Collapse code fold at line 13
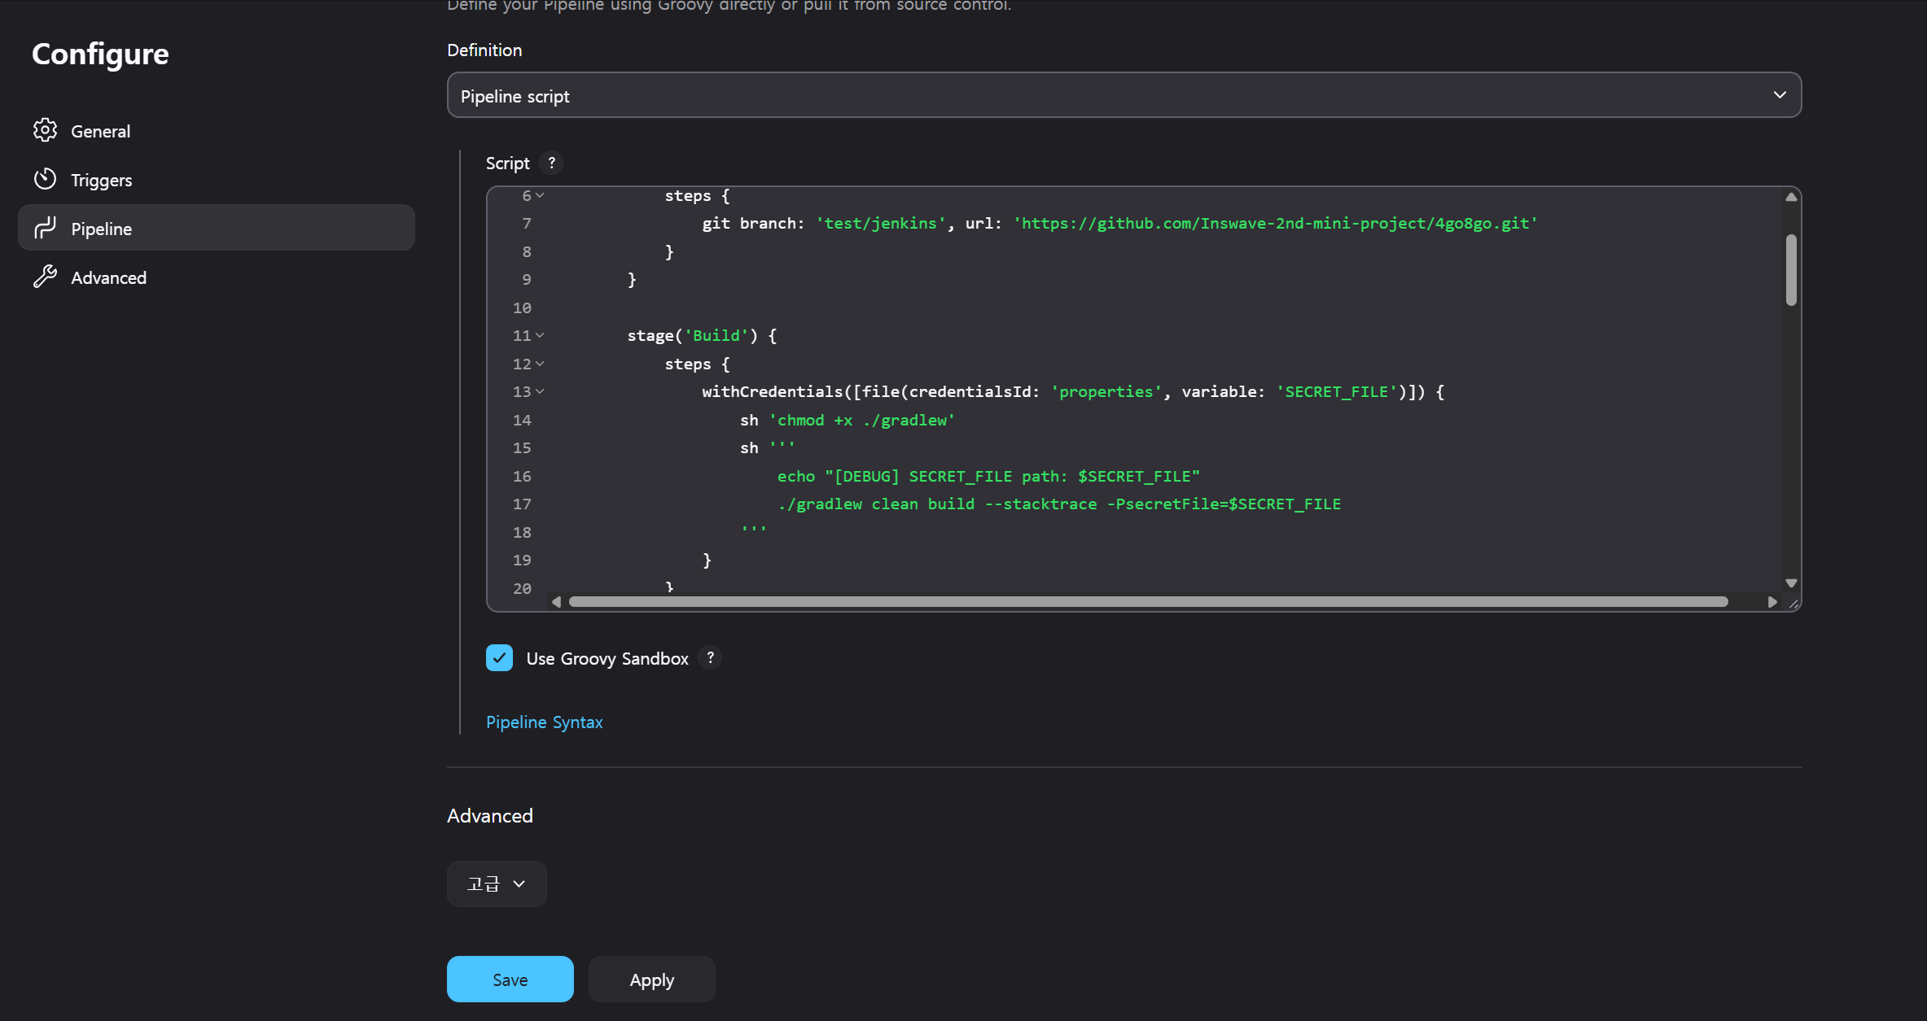The image size is (1927, 1021). [x=540, y=391]
